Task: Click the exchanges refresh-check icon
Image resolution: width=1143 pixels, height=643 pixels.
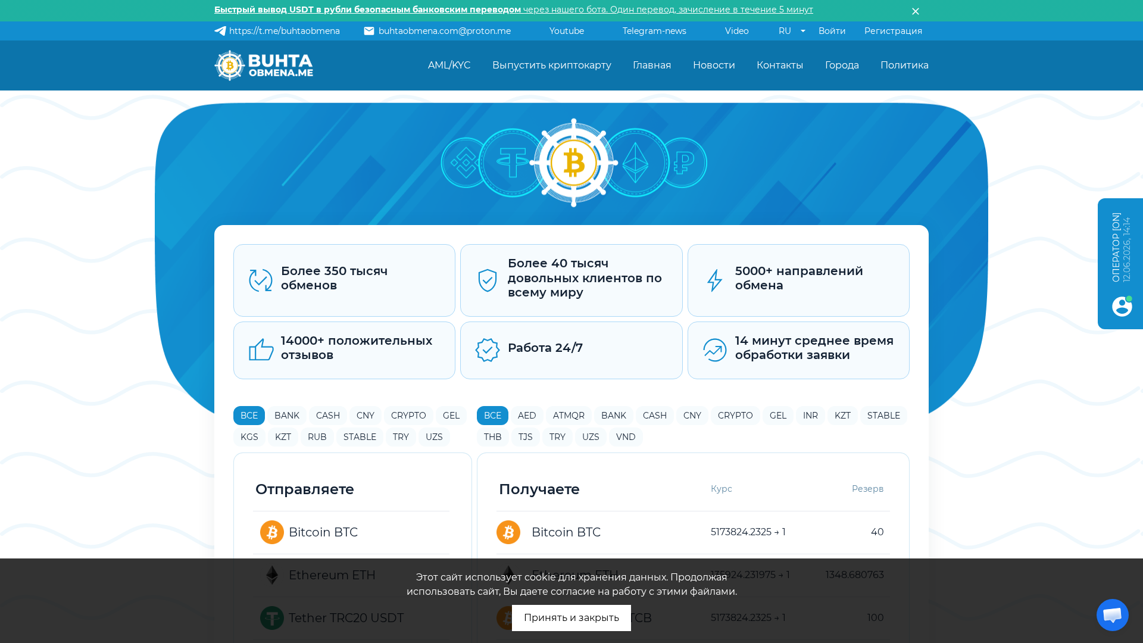Action: click(x=261, y=280)
